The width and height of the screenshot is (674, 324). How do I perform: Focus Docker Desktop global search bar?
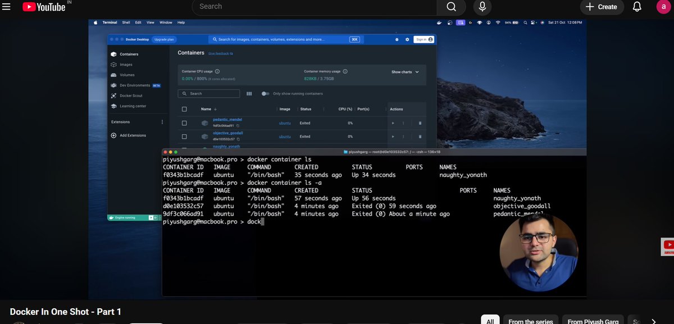285,39
